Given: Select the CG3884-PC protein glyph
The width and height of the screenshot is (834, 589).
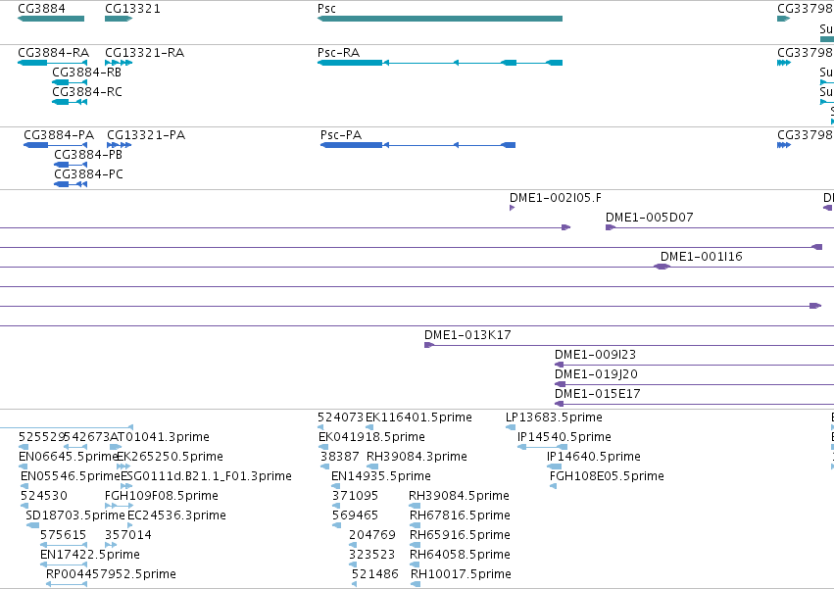Looking at the screenshot, I should 71,184.
